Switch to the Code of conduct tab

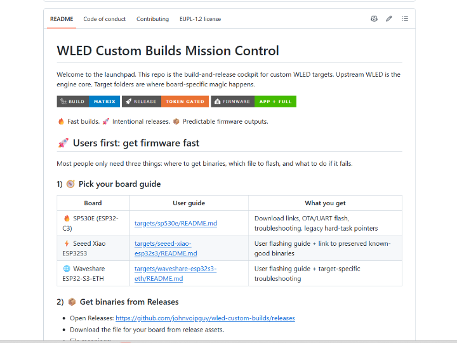click(104, 19)
